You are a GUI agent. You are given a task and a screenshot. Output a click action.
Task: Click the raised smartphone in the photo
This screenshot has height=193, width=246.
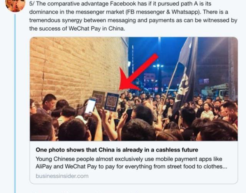click(x=90, y=107)
